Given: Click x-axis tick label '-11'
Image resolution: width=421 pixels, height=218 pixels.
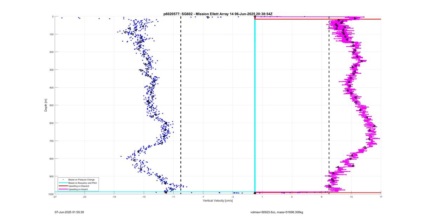Looking at the screenshot, I should [173, 197].
